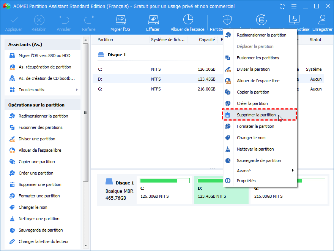Select the Effacer disk wipe icon
This screenshot has width=334, height=251.
pos(153,20)
